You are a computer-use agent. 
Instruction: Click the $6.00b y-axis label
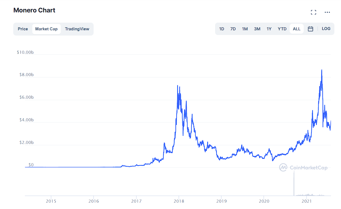point(26,98)
